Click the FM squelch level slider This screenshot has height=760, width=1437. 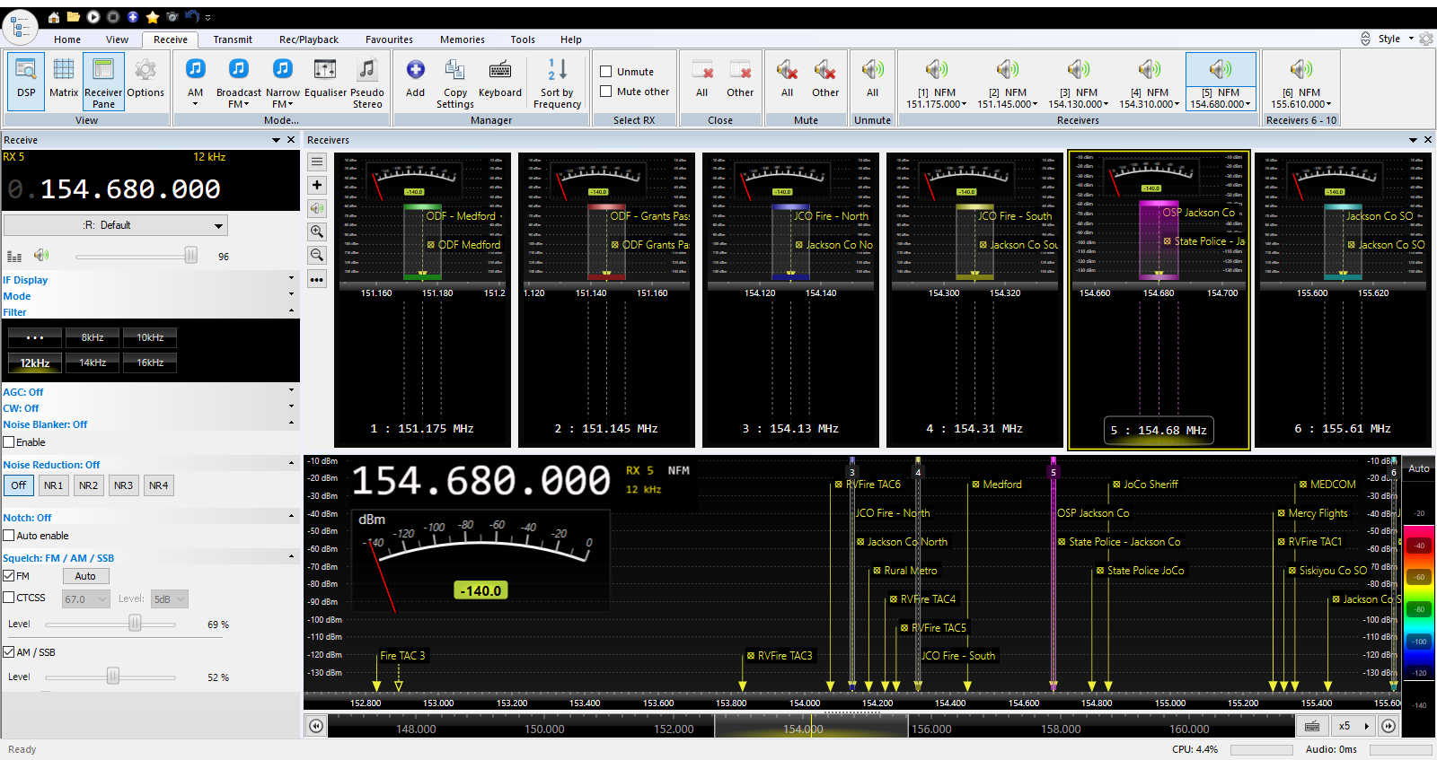pyautogui.click(x=135, y=624)
